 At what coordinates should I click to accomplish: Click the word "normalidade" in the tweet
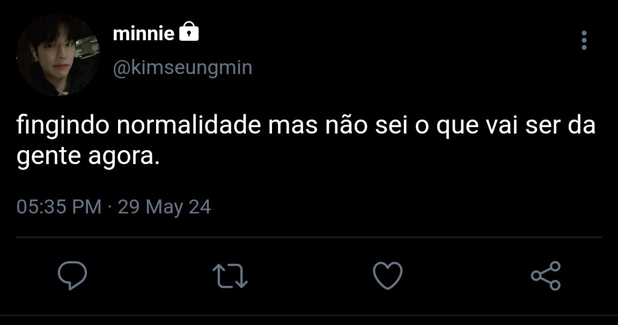click(x=189, y=125)
